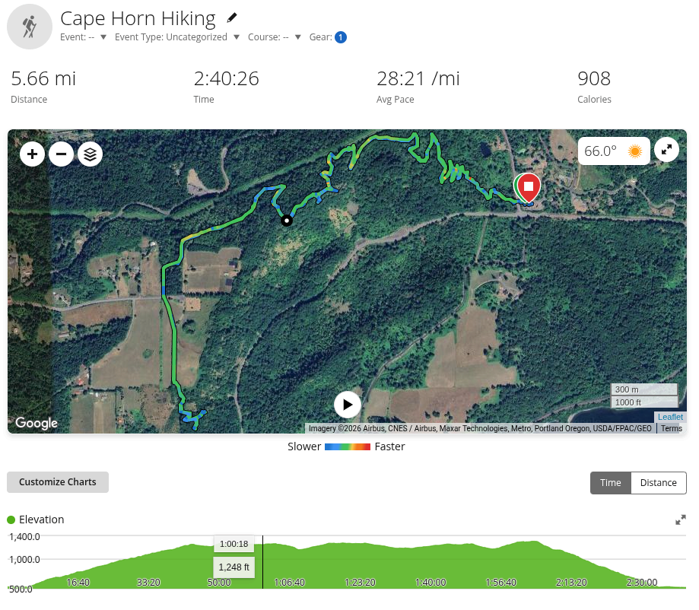Image resolution: width=699 pixels, height=610 pixels.
Task: Expand the Elevation chart to full size
Action: tap(680, 520)
